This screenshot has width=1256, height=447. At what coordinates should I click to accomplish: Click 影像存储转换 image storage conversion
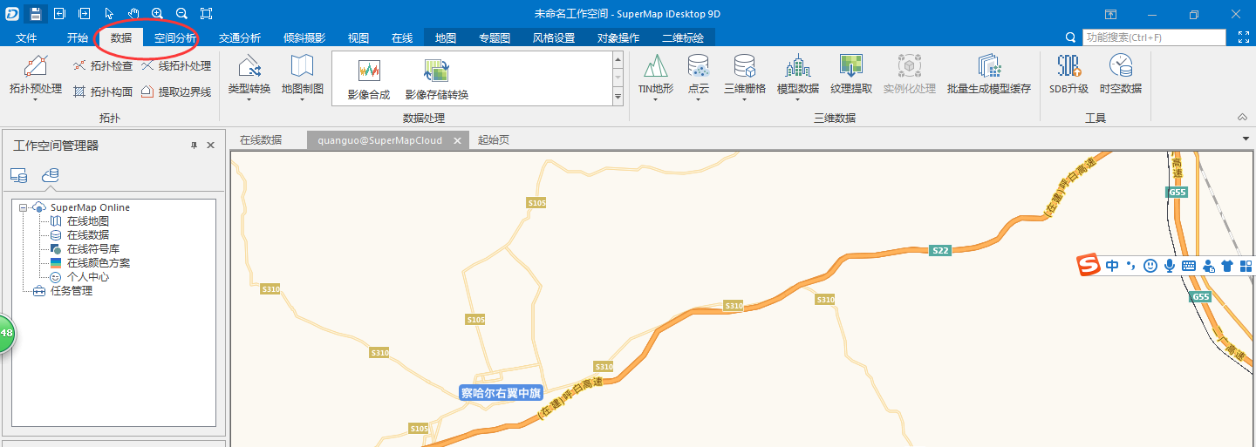[x=437, y=81]
